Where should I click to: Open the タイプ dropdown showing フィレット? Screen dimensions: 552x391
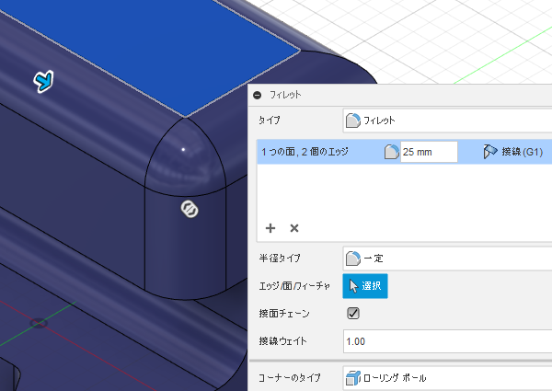tap(447, 121)
